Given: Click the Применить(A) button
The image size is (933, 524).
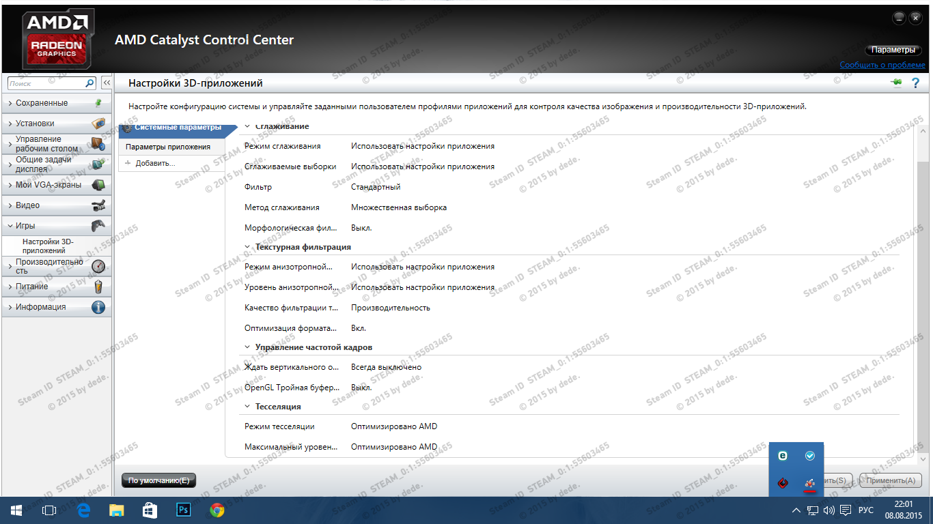Looking at the screenshot, I should [891, 480].
